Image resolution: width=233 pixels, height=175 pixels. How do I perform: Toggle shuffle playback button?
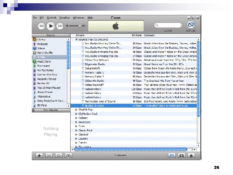point(49,156)
